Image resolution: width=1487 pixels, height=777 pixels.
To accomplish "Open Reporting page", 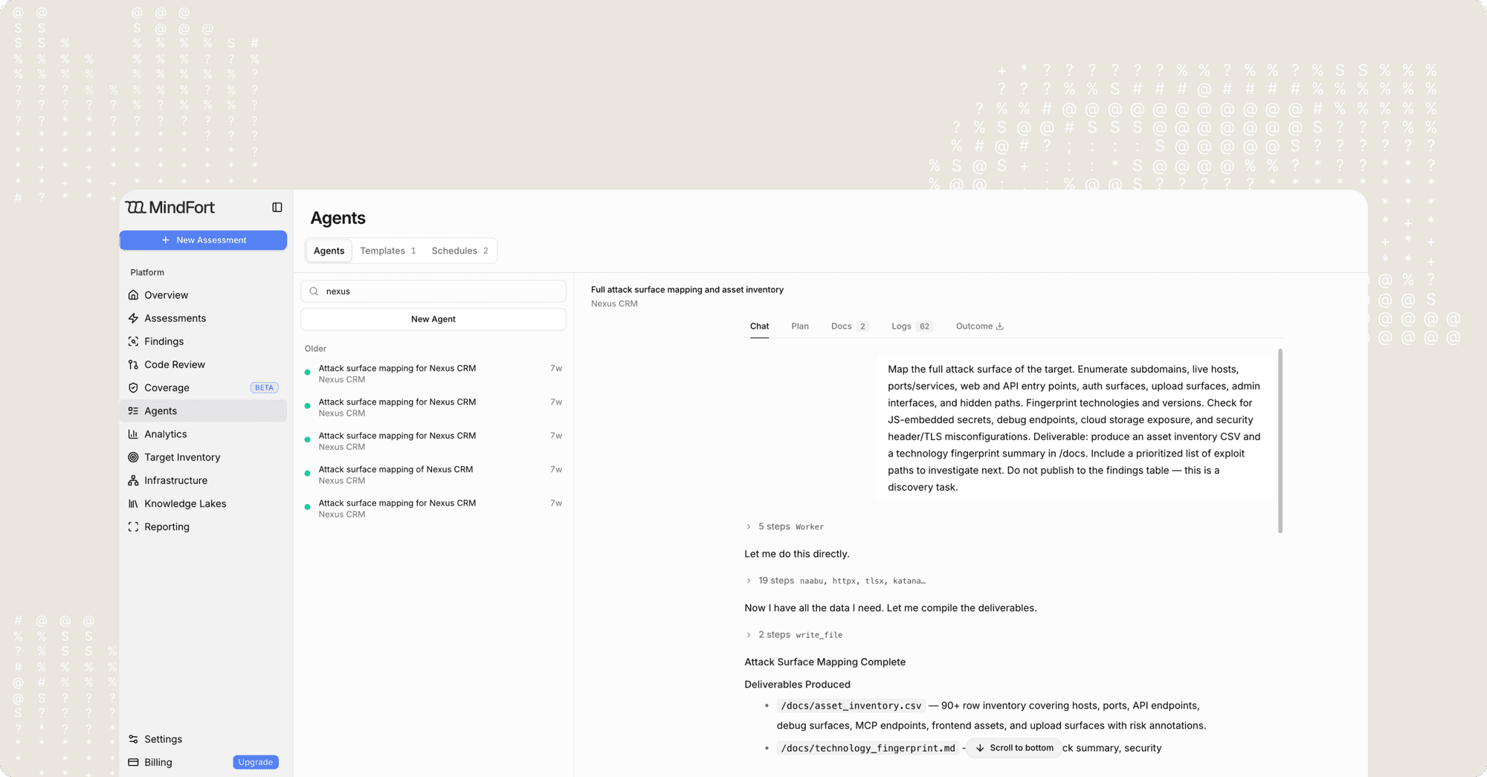I will [x=203, y=526].
